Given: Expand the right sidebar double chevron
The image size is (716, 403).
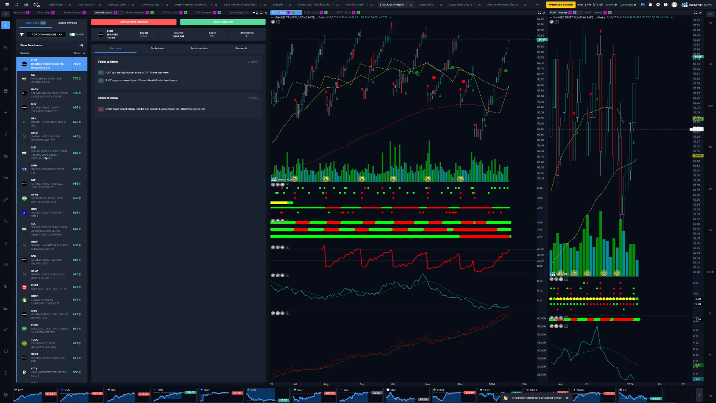Looking at the screenshot, I should click(710, 14).
